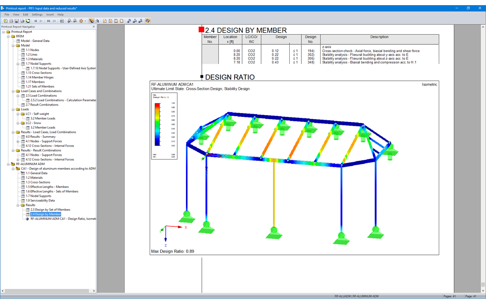Open the View menu

pos(16,14)
